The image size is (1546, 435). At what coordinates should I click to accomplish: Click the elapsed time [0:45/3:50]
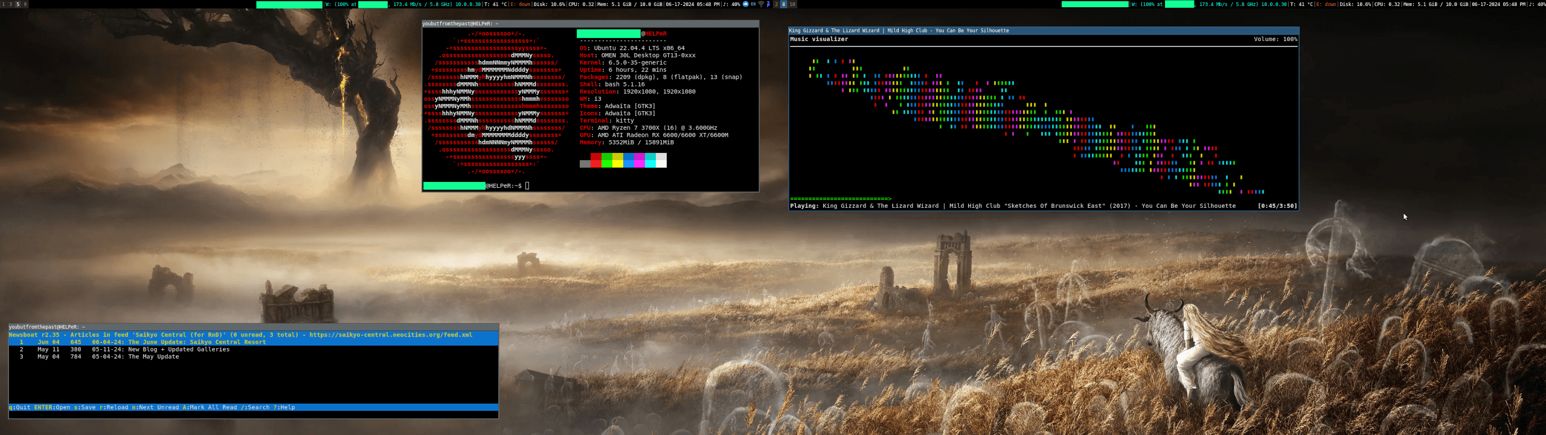(x=1277, y=206)
